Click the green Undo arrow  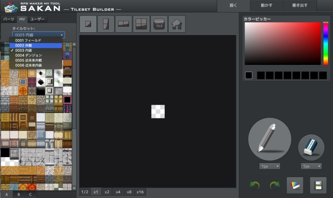coord(255,185)
